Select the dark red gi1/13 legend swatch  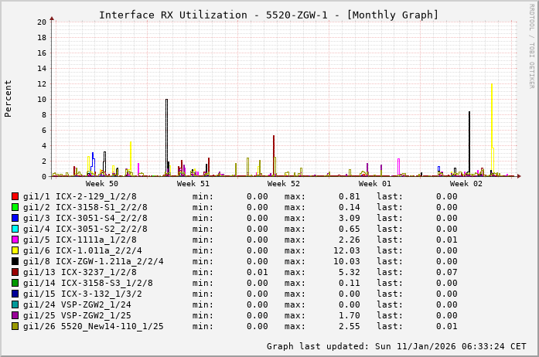(x=15, y=272)
